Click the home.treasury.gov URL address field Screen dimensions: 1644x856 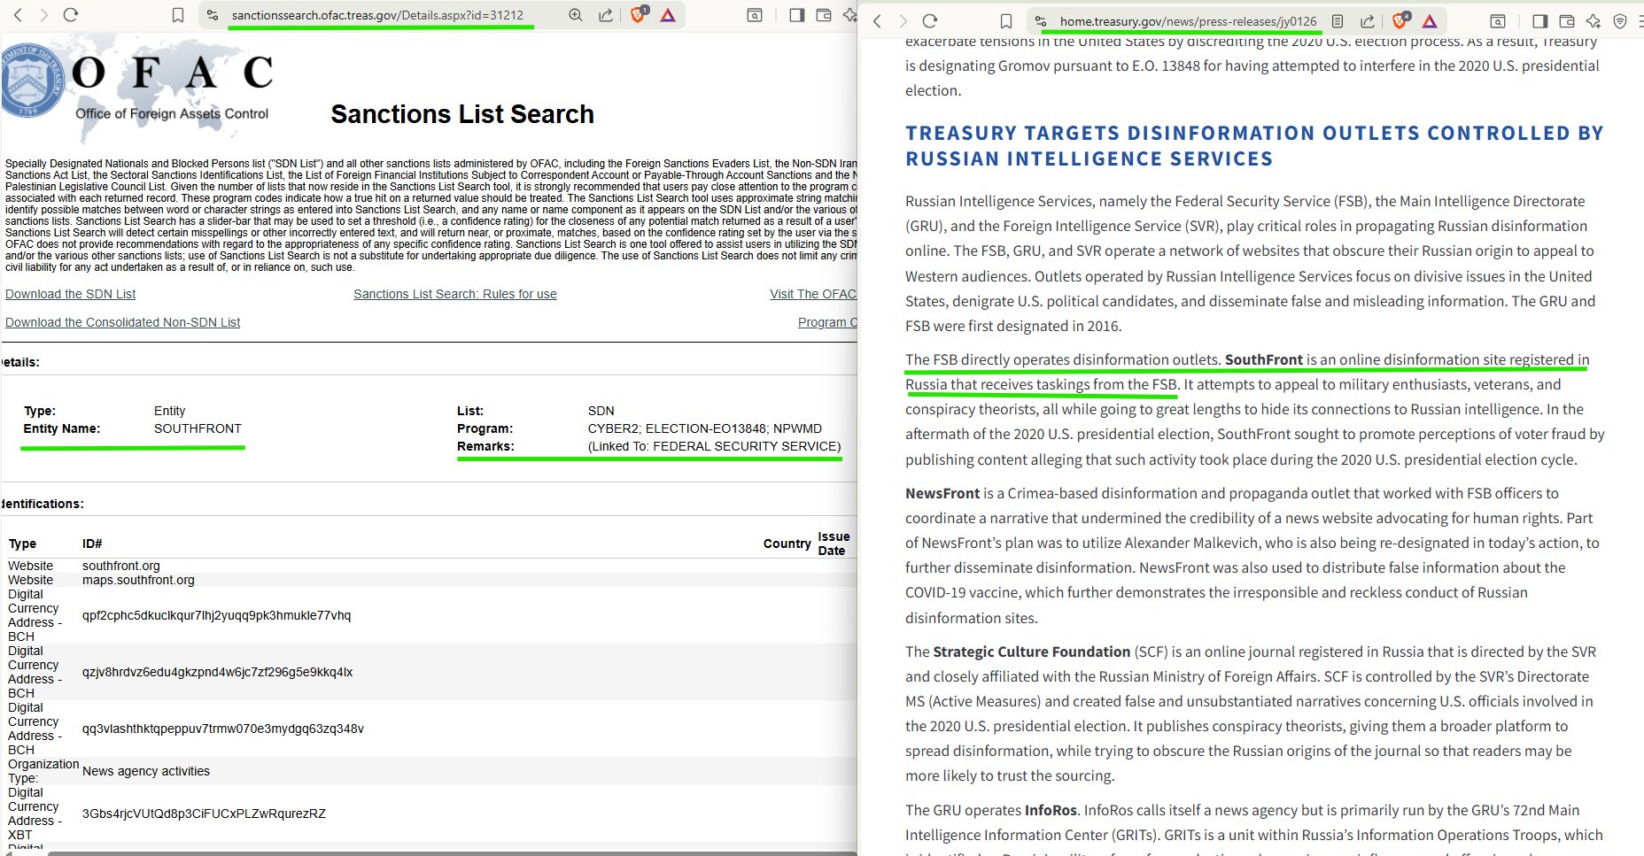tap(1187, 21)
